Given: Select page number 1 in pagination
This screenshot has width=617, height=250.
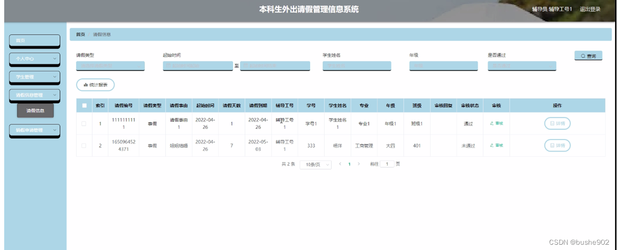Looking at the screenshot, I should (349, 164).
